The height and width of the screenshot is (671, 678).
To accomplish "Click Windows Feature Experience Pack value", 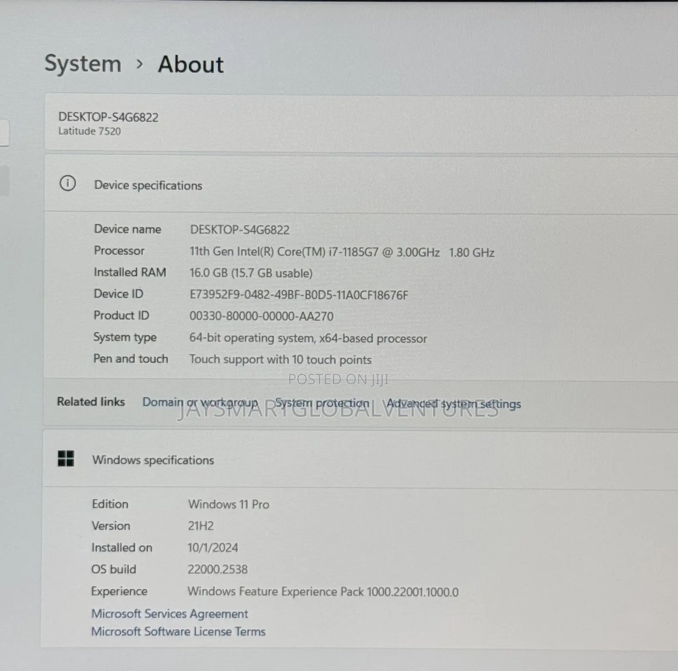I will pos(323,592).
